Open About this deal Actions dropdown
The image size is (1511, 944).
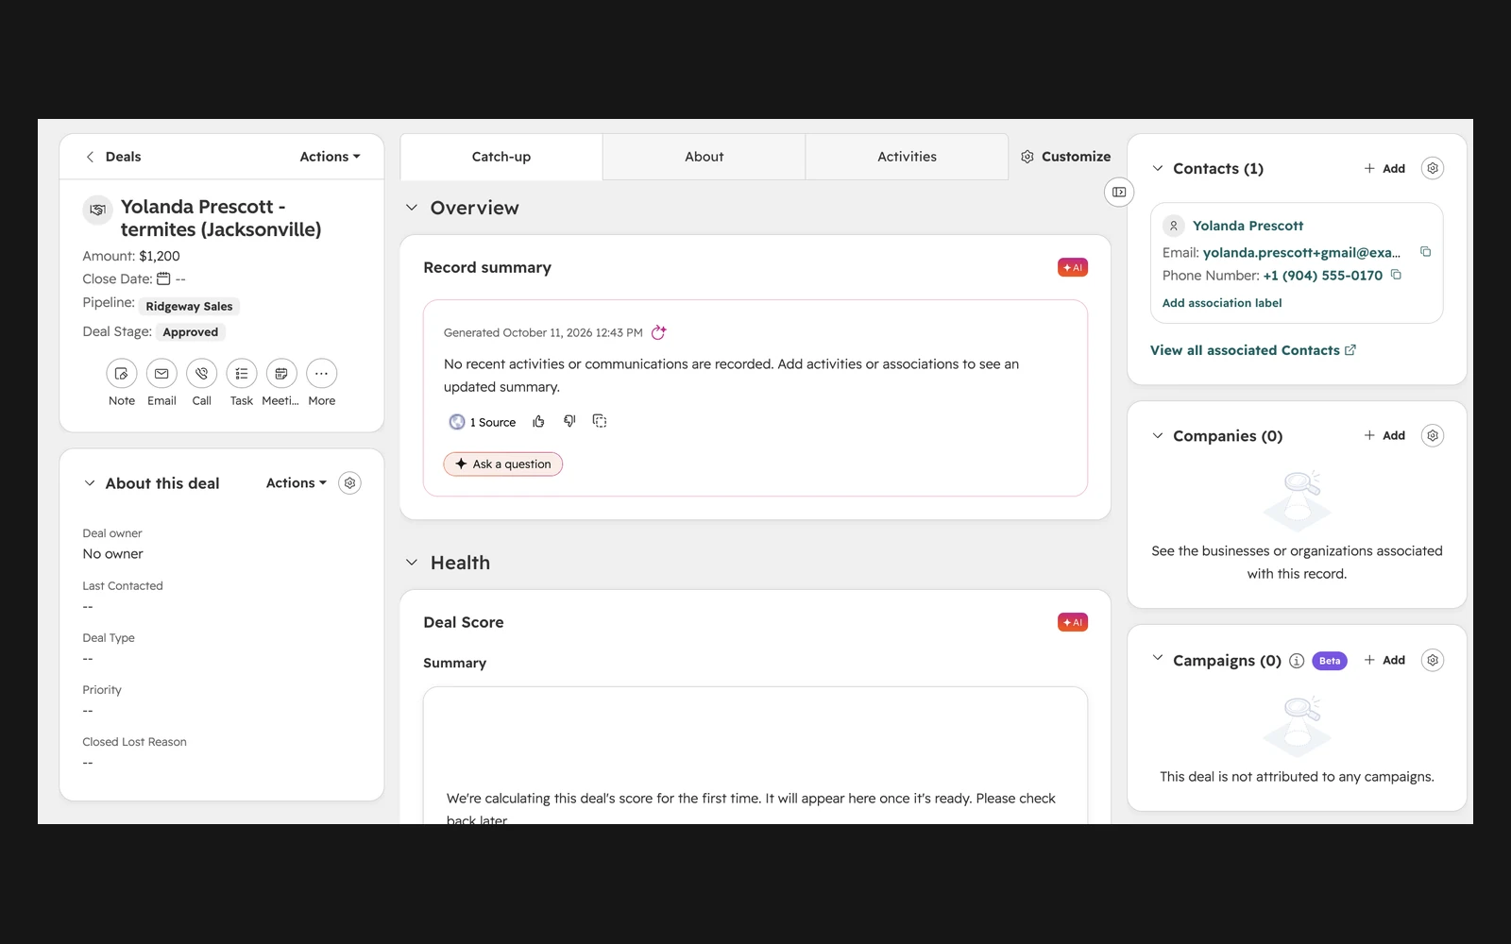[297, 482]
